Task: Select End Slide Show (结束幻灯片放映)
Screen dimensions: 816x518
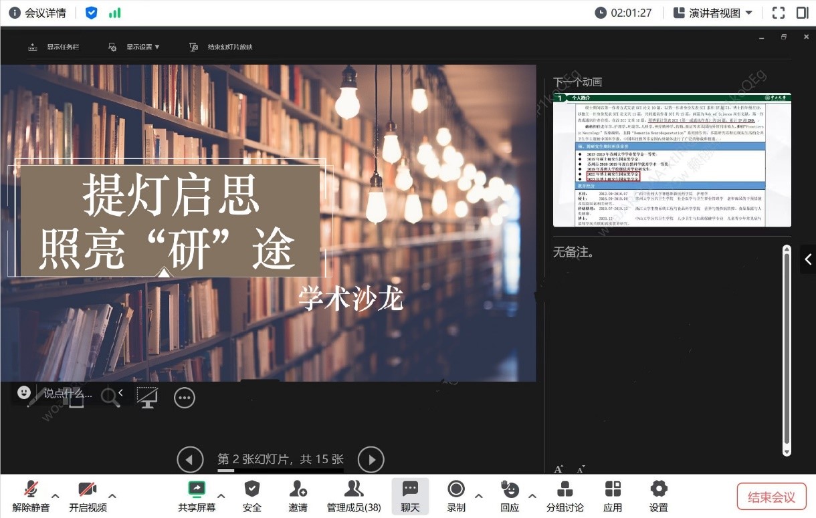Action: 222,47
